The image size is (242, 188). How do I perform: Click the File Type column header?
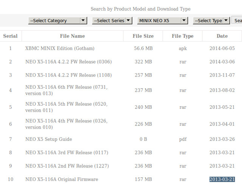coord(183,36)
